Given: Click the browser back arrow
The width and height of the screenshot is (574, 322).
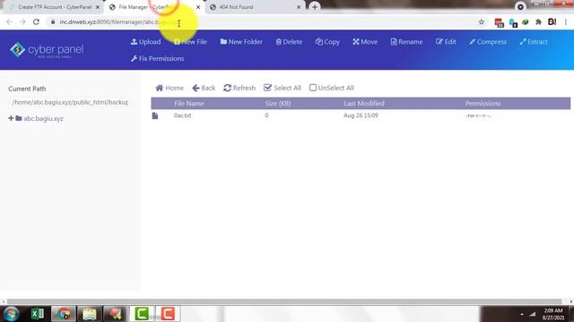Looking at the screenshot, I should click(10, 21).
